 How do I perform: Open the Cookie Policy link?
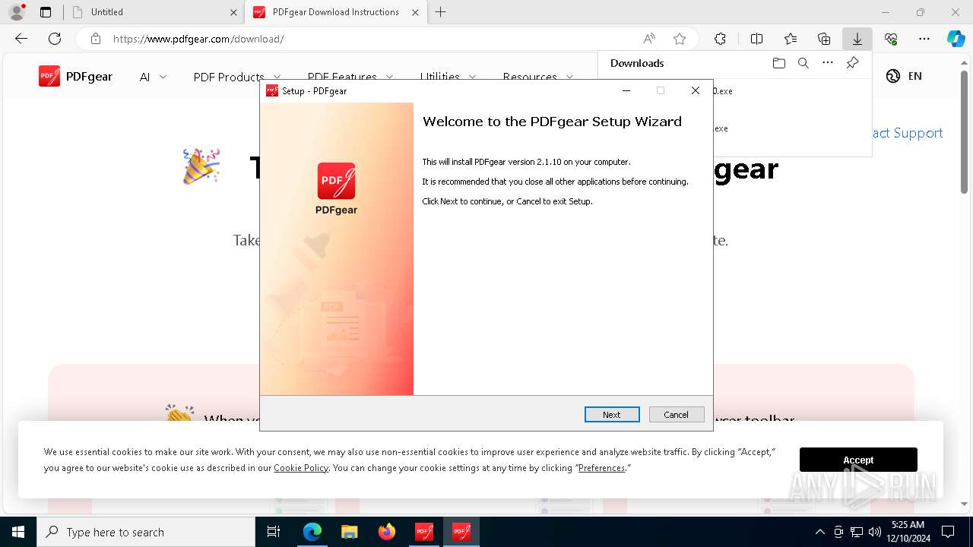pos(301,468)
